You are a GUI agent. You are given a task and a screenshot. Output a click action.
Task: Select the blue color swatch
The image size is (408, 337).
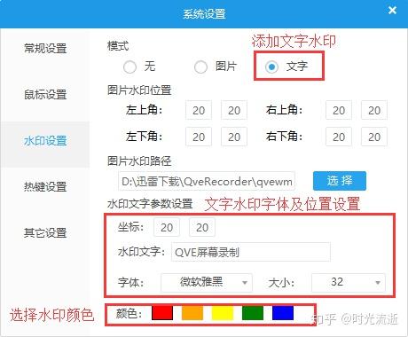click(x=283, y=313)
